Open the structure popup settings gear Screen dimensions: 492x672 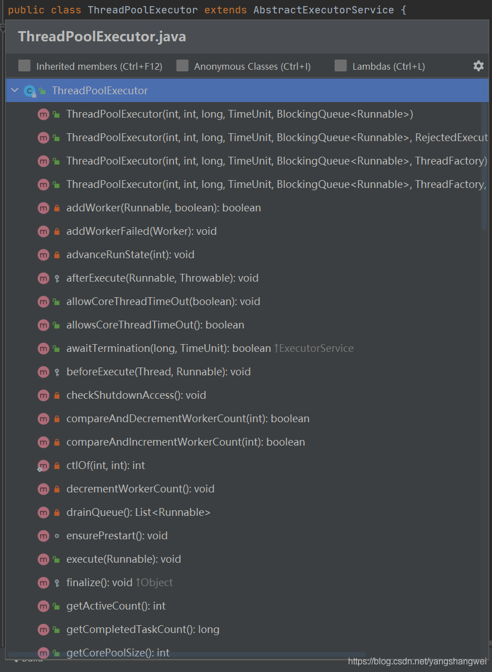[x=479, y=66]
